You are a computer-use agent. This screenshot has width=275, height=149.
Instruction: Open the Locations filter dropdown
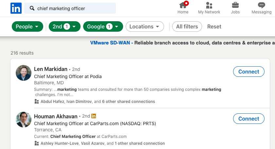point(145,27)
